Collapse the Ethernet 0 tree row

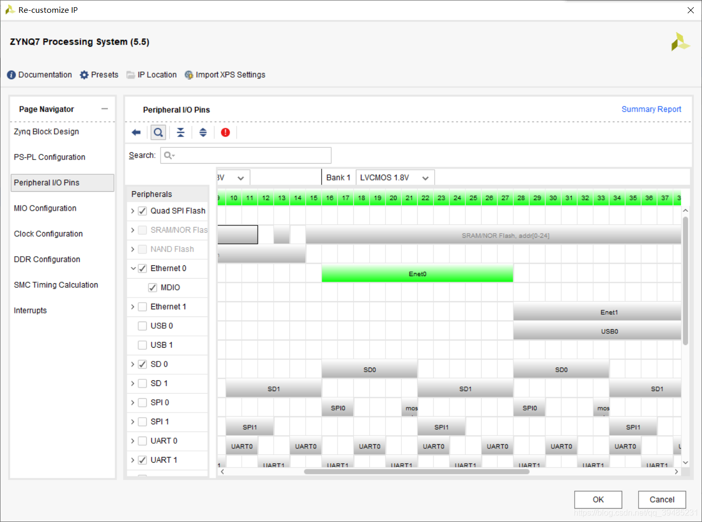point(133,268)
